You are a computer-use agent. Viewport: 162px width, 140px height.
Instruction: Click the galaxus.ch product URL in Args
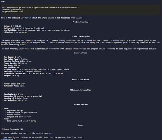[x=43, y=8]
